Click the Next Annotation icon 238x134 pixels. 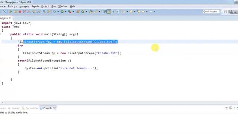[123, 12]
